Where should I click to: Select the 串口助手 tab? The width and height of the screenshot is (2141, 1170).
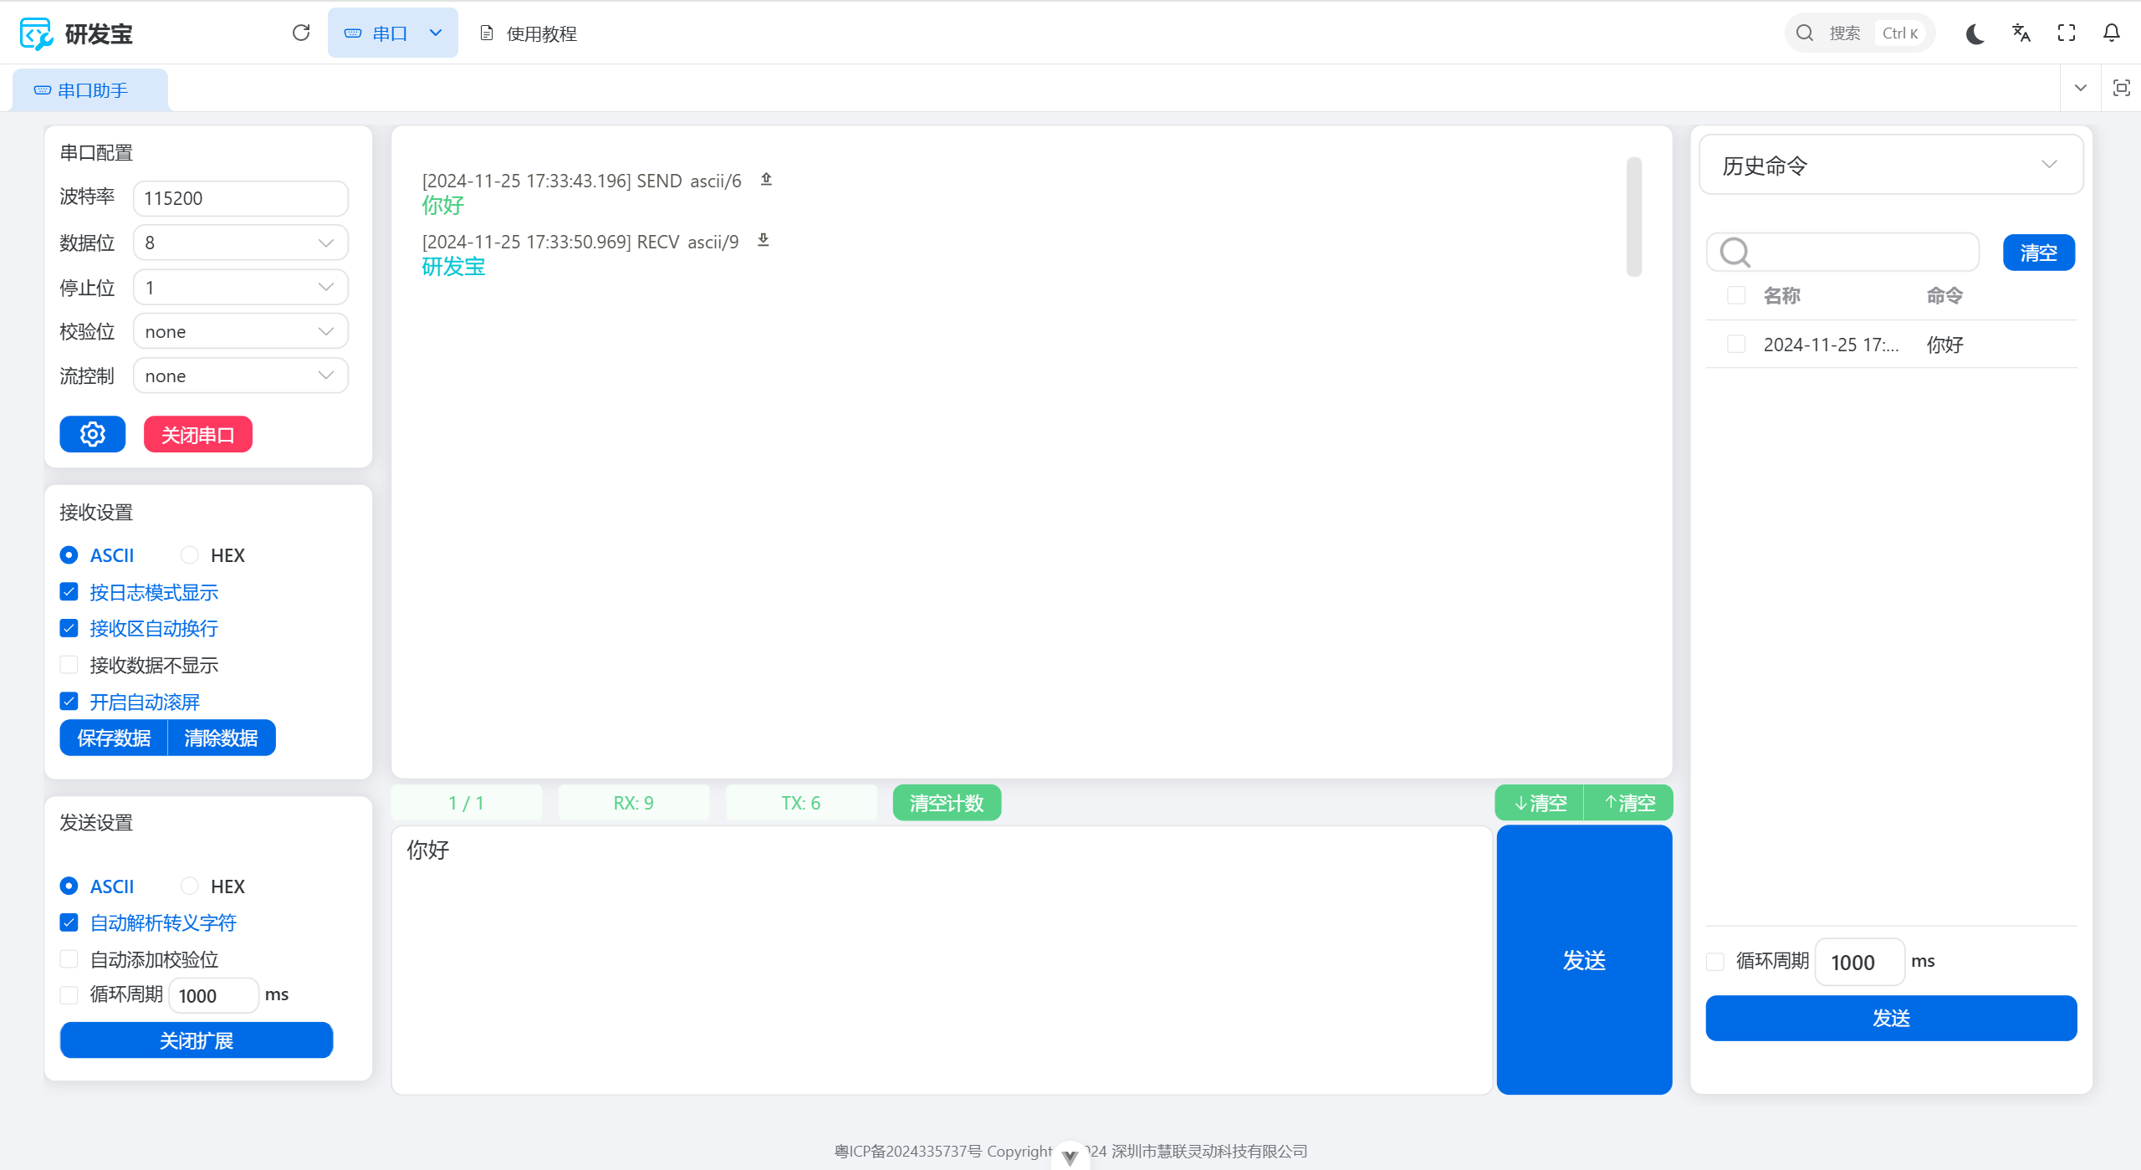[90, 90]
